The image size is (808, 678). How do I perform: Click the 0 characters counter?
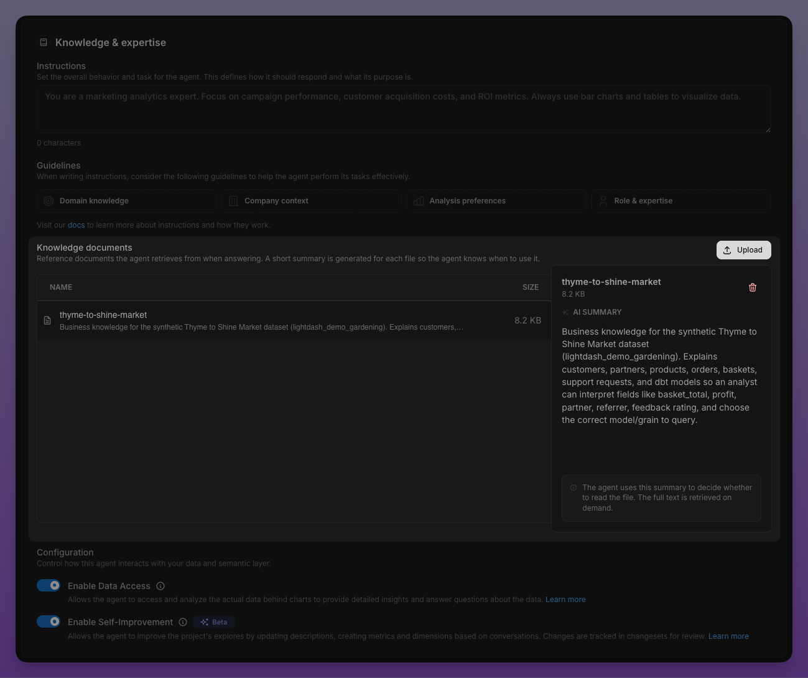point(58,143)
